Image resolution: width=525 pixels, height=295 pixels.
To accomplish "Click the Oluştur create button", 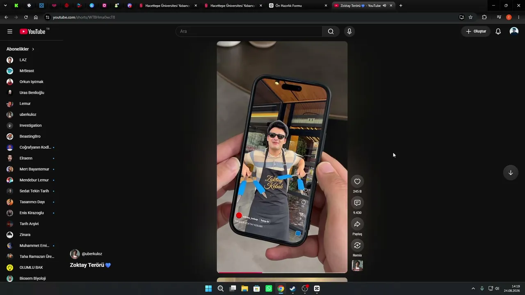I will (x=476, y=32).
